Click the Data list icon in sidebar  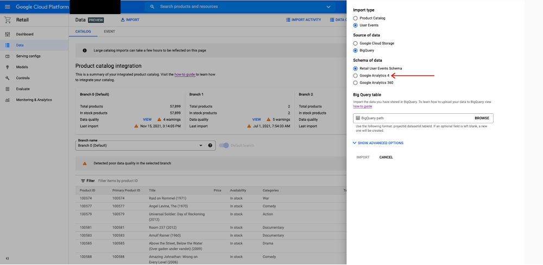click(7, 46)
